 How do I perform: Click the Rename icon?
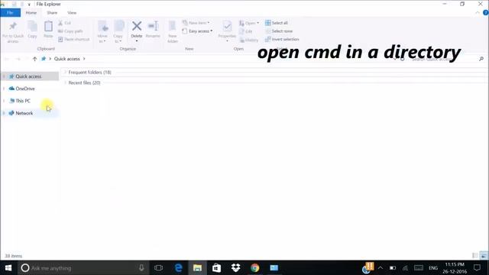[153, 26]
